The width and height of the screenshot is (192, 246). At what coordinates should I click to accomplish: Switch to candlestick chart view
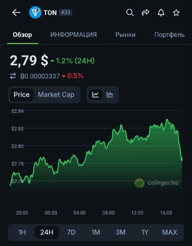[x=110, y=95]
